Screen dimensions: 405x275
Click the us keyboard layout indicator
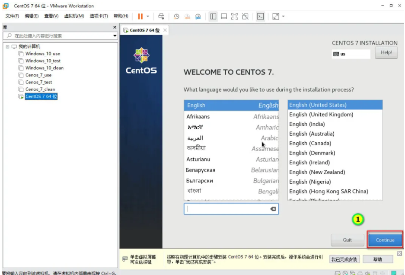point(351,54)
